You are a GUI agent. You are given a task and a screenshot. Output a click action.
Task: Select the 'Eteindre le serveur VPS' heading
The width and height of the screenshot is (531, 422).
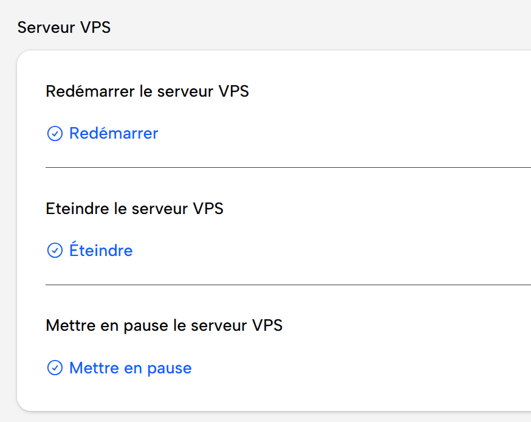(x=134, y=209)
